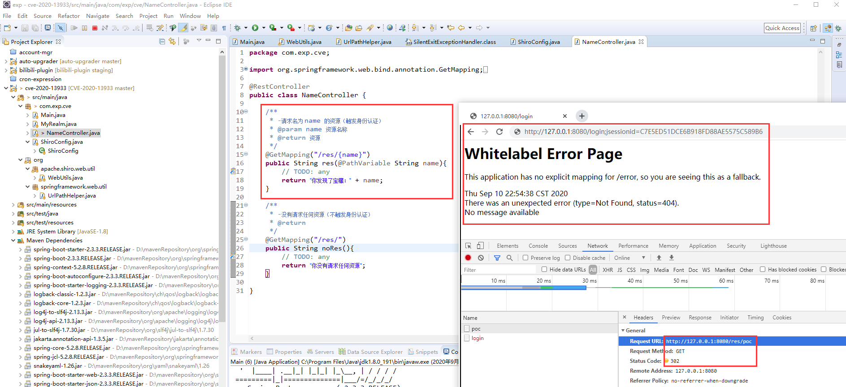Click the Quick Access search box
Screen dimensions: 846x387
click(x=782, y=28)
